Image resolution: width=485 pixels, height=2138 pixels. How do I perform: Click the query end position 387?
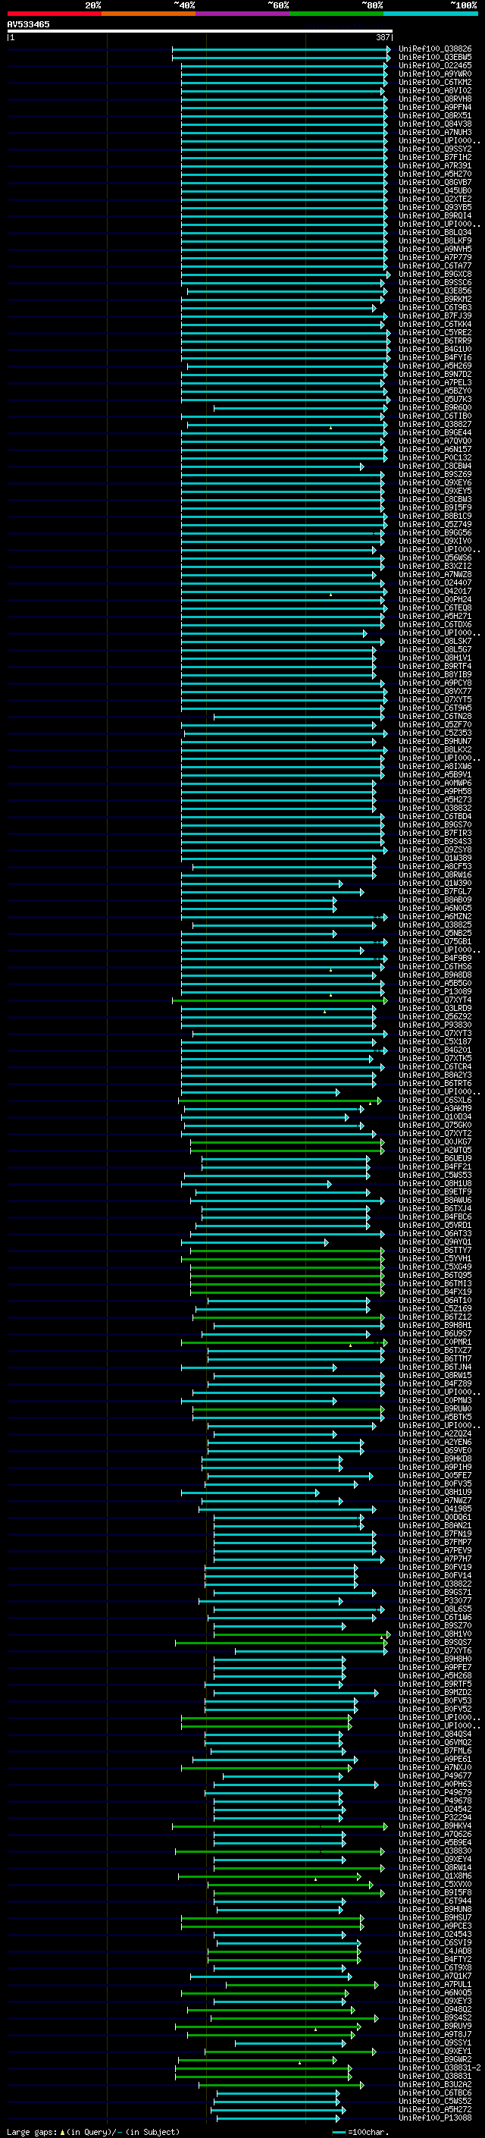point(382,37)
